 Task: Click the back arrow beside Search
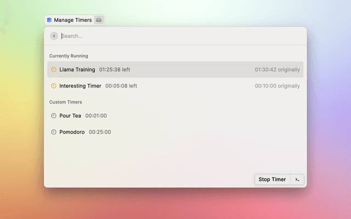coord(54,36)
